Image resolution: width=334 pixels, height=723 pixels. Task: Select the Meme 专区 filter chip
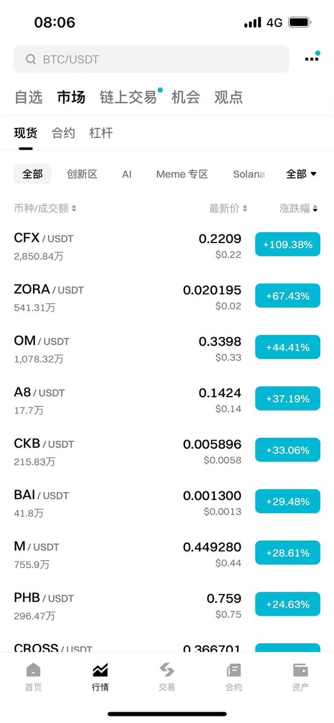(182, 174)
